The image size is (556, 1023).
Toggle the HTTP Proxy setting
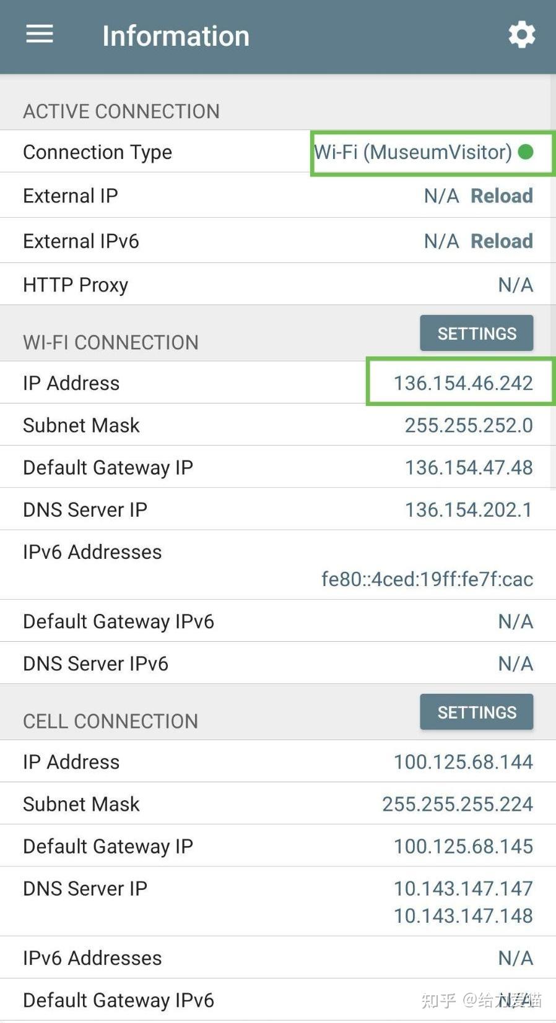(515, 284)
